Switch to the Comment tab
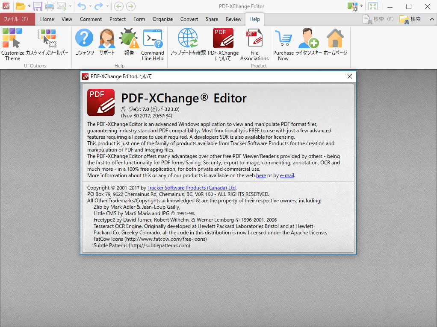The width and height of the screenshot is (437, 327). click(x=91, y=19)
